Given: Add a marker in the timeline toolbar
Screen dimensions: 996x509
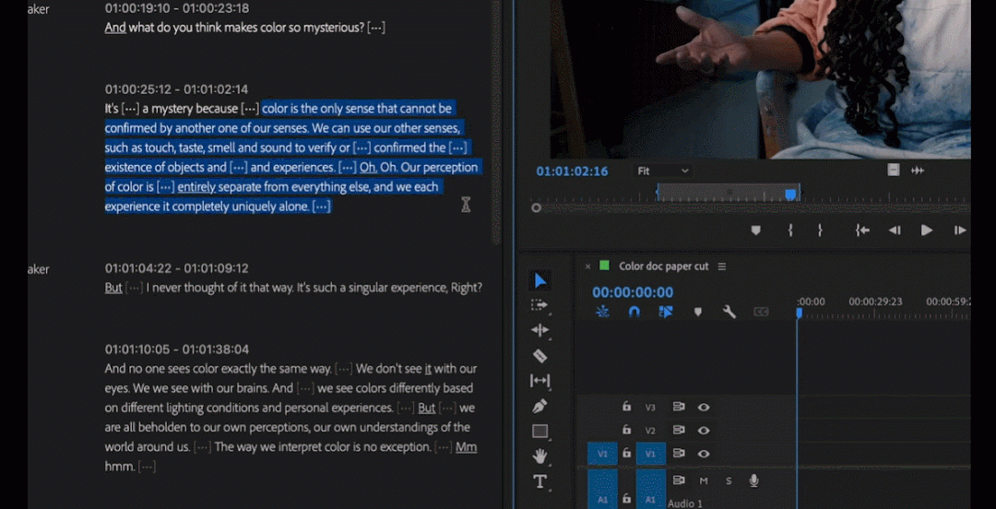Looking at the screenshot, I should pyautogui.click(x=697, y=312).
